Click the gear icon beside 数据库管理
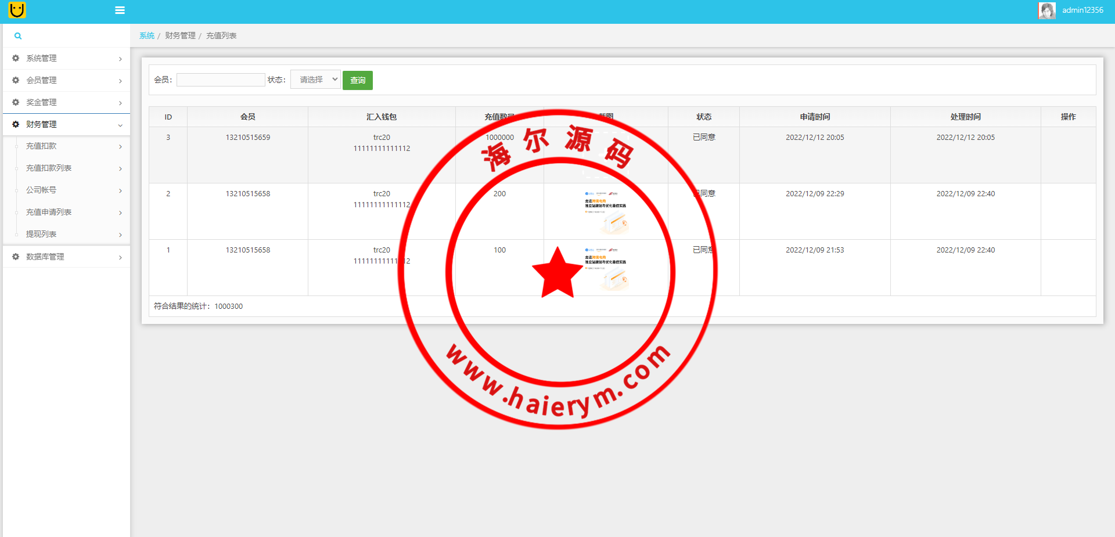 click(x=16, y=257)
